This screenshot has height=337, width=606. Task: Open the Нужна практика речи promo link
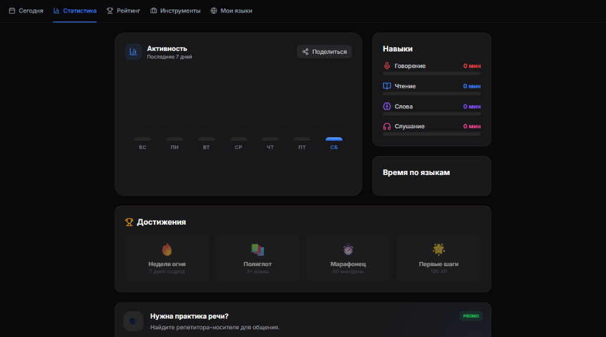(189, 316)
